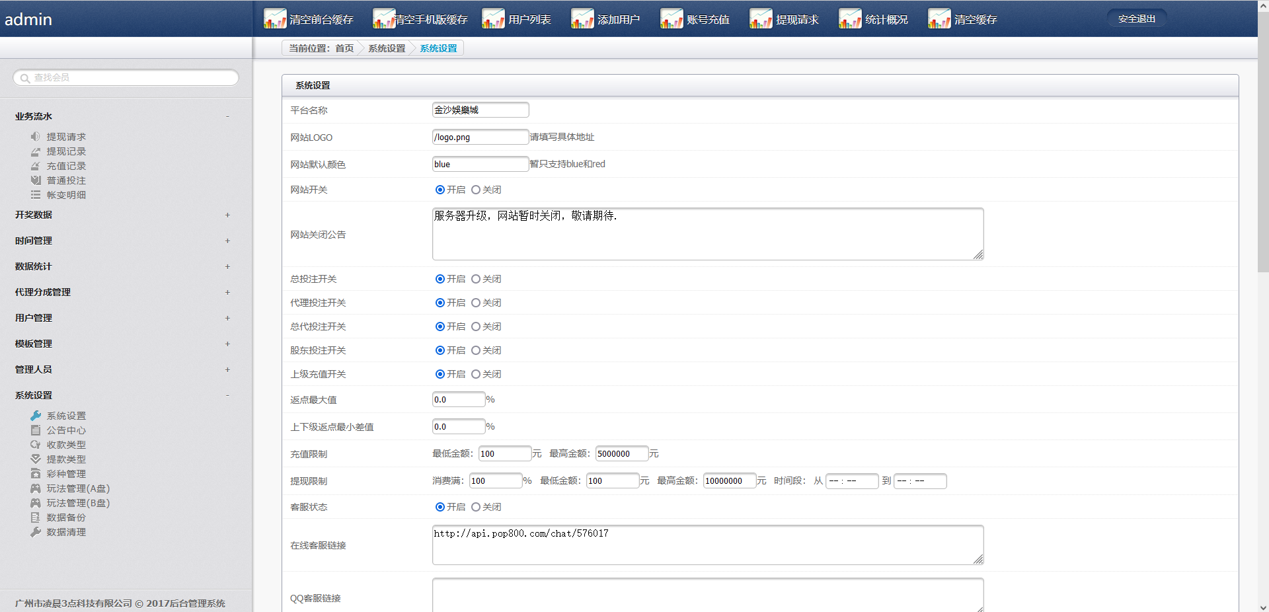Click the 安全退出 logout button
This screenshot has height=612, width=1269.
[x=1136, y=19]
